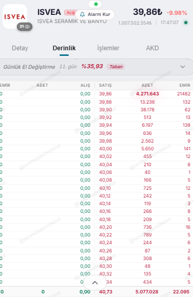Click the ALIŞ column header
The image size is (193, 297).
pyautogui.click(x=85, y=85)
